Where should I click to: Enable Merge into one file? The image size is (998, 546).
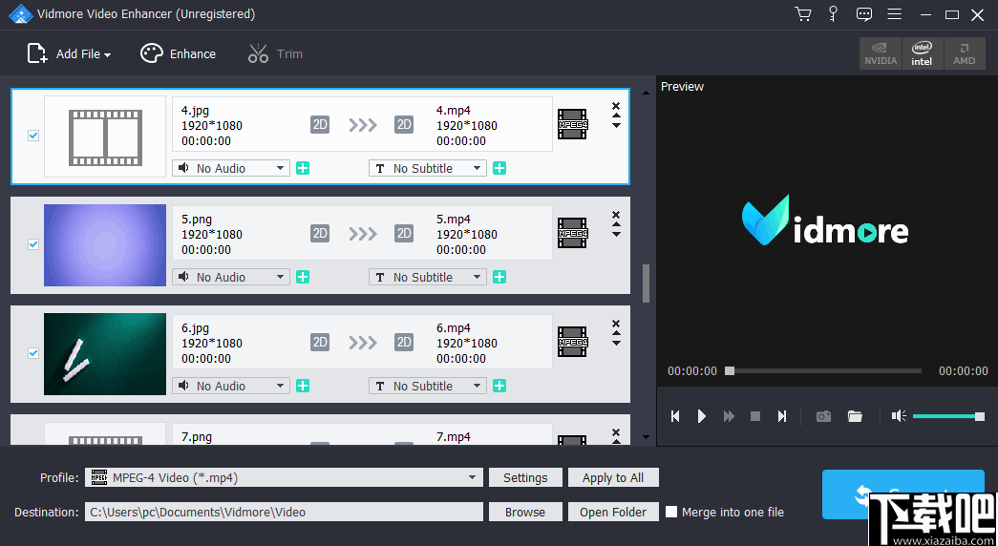[670, 512]
